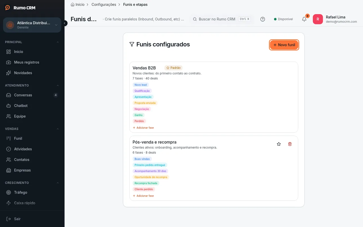Click Adicionar fase under Vendas B2B

click(143, 128)
